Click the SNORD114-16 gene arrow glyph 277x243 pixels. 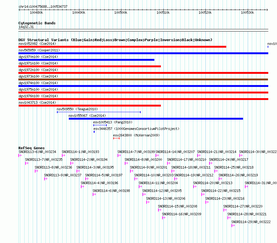[164, 218]
